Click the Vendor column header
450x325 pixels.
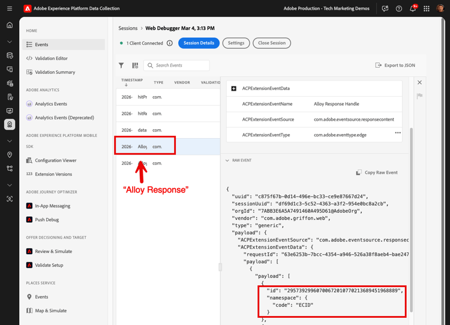click(182, 82)
